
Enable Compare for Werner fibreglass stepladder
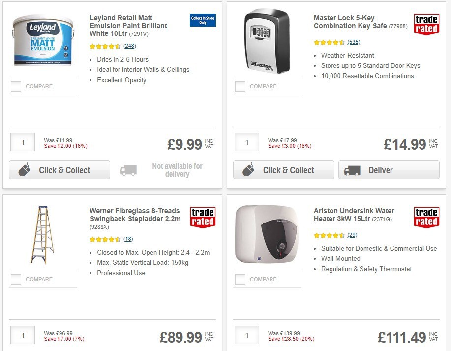click(16, 279)
